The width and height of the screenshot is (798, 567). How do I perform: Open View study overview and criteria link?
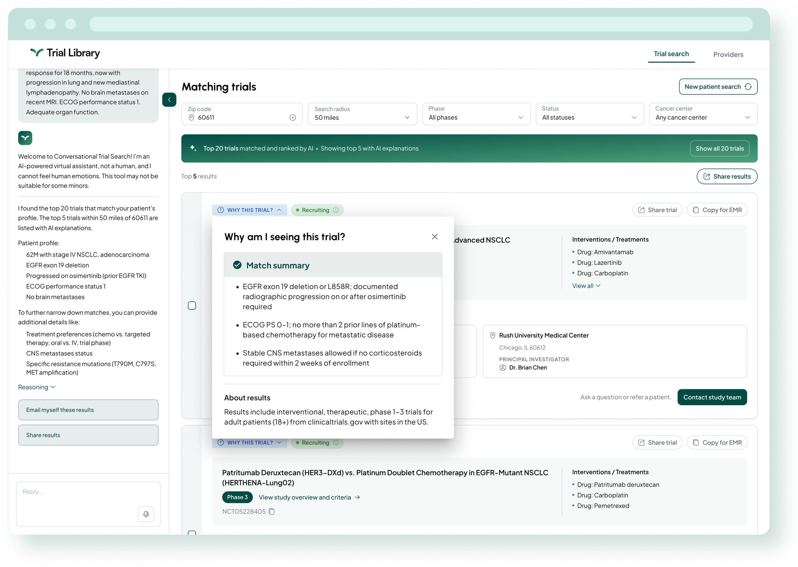(309, 497)
